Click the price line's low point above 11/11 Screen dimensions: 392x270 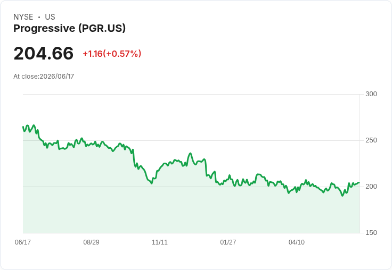(151, 183)
